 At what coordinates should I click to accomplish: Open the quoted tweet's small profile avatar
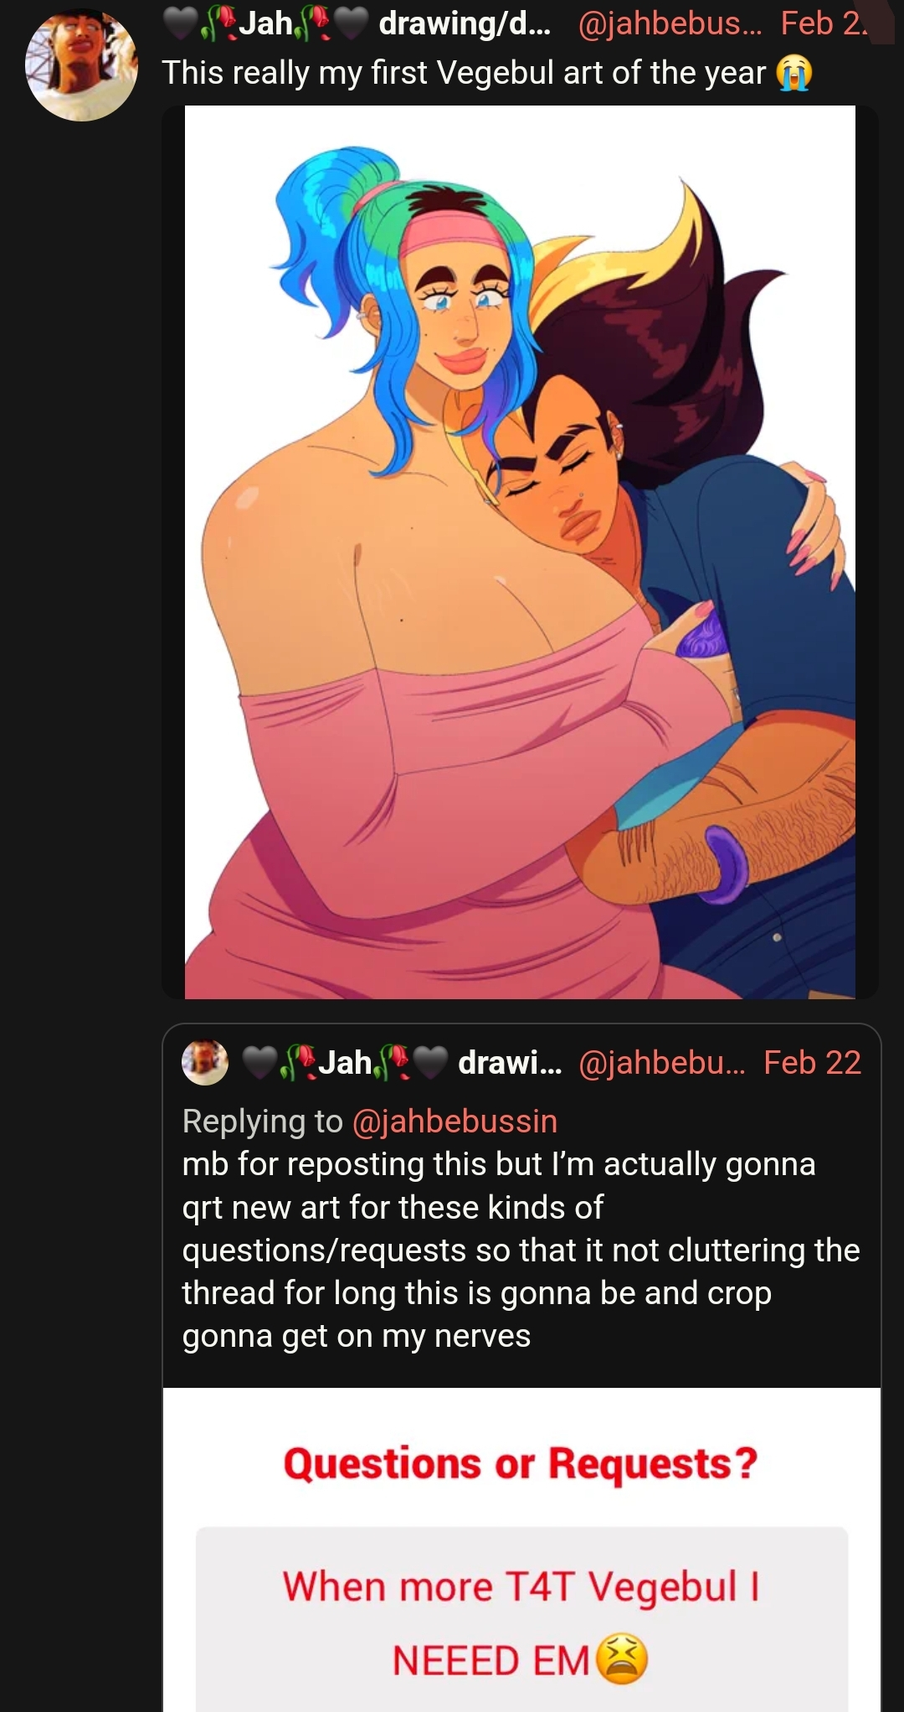pyautogui.click(x=205, y=1062)
